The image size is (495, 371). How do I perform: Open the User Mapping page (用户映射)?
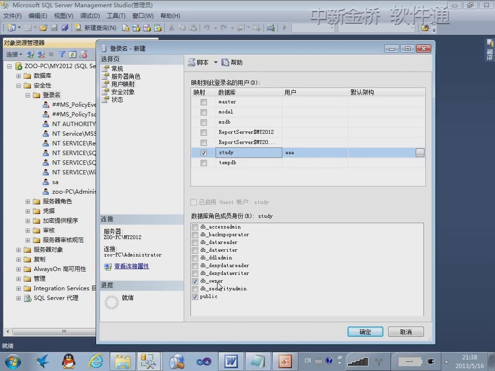[x=122, y=84]
